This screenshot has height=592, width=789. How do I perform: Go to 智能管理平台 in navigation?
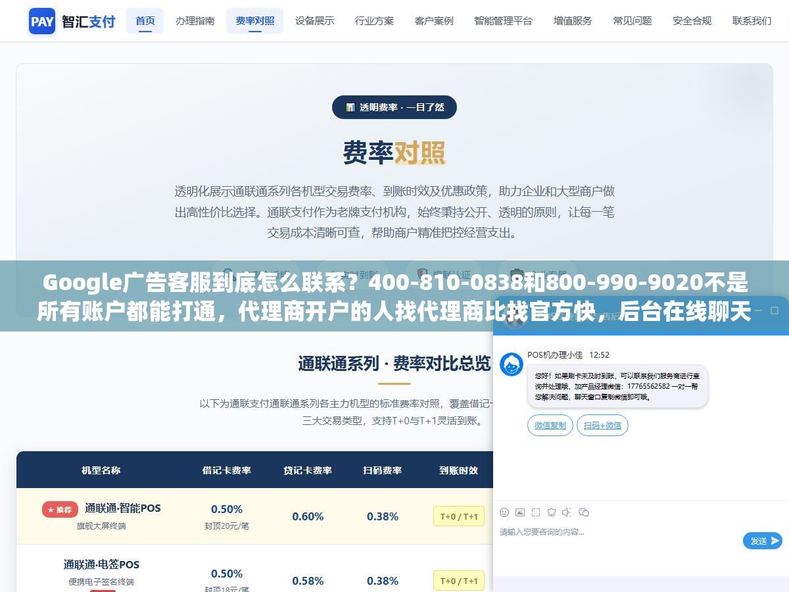point(503,21)
